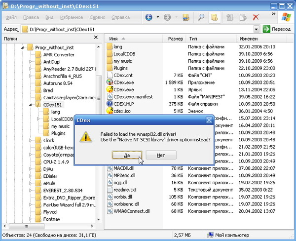Open the Правка menu
The height and width of the screenshot is (241, 296).
[x=31, y=17]
